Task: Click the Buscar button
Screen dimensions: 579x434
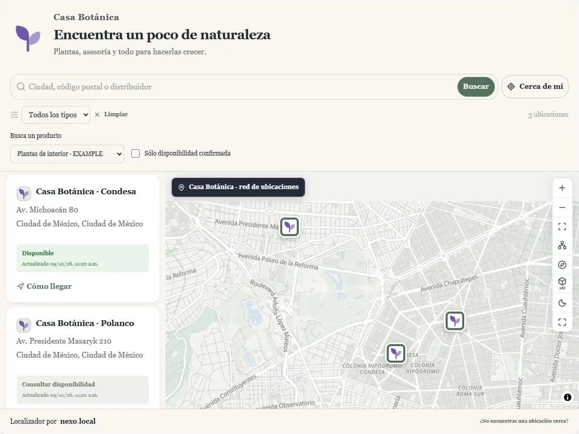Action: point(476,87)
